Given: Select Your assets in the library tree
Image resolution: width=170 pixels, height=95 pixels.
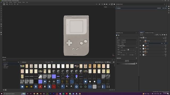Looking at the screenshot, I should (x=6, y=68).
